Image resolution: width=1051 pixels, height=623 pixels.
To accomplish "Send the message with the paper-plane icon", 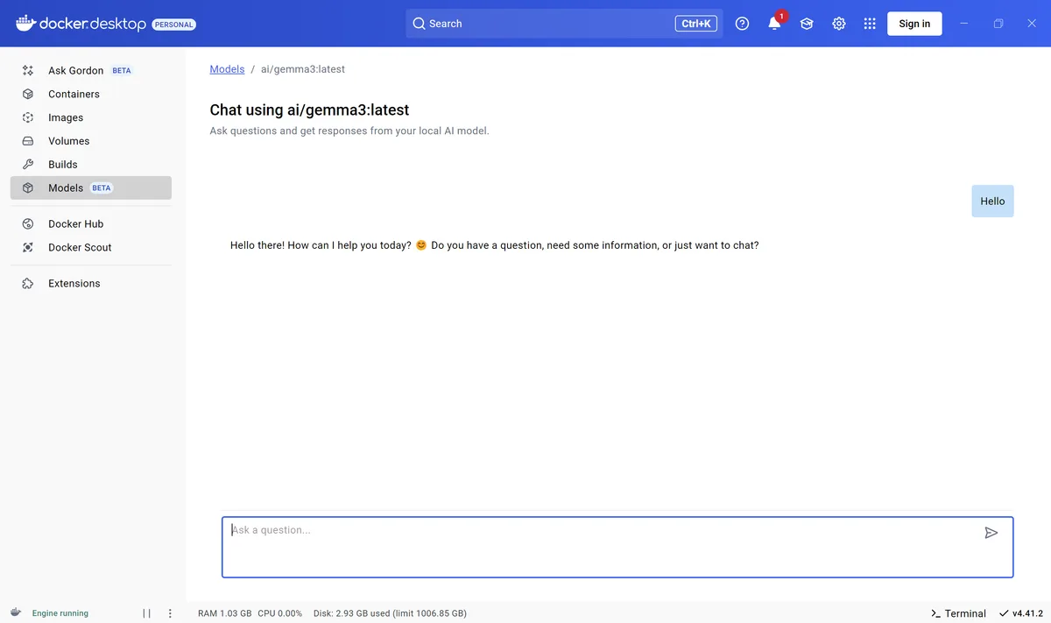I will 991,533.
